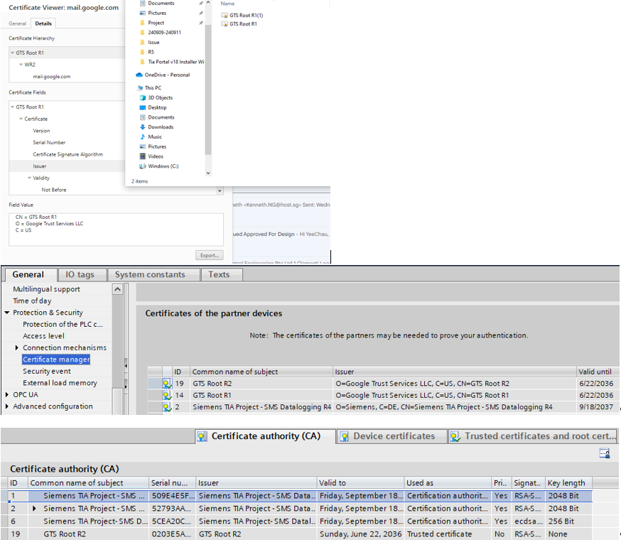This screenshot has width=621, height=540.
Task: Select Certificate manager in the navigation tree
Action: pos(56,360)
